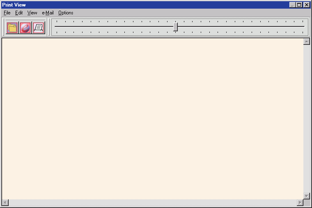Image resolution: width=312 pixels, height=208 pixels.
Task: Click the printer page icon
Action: pos(39,28)
